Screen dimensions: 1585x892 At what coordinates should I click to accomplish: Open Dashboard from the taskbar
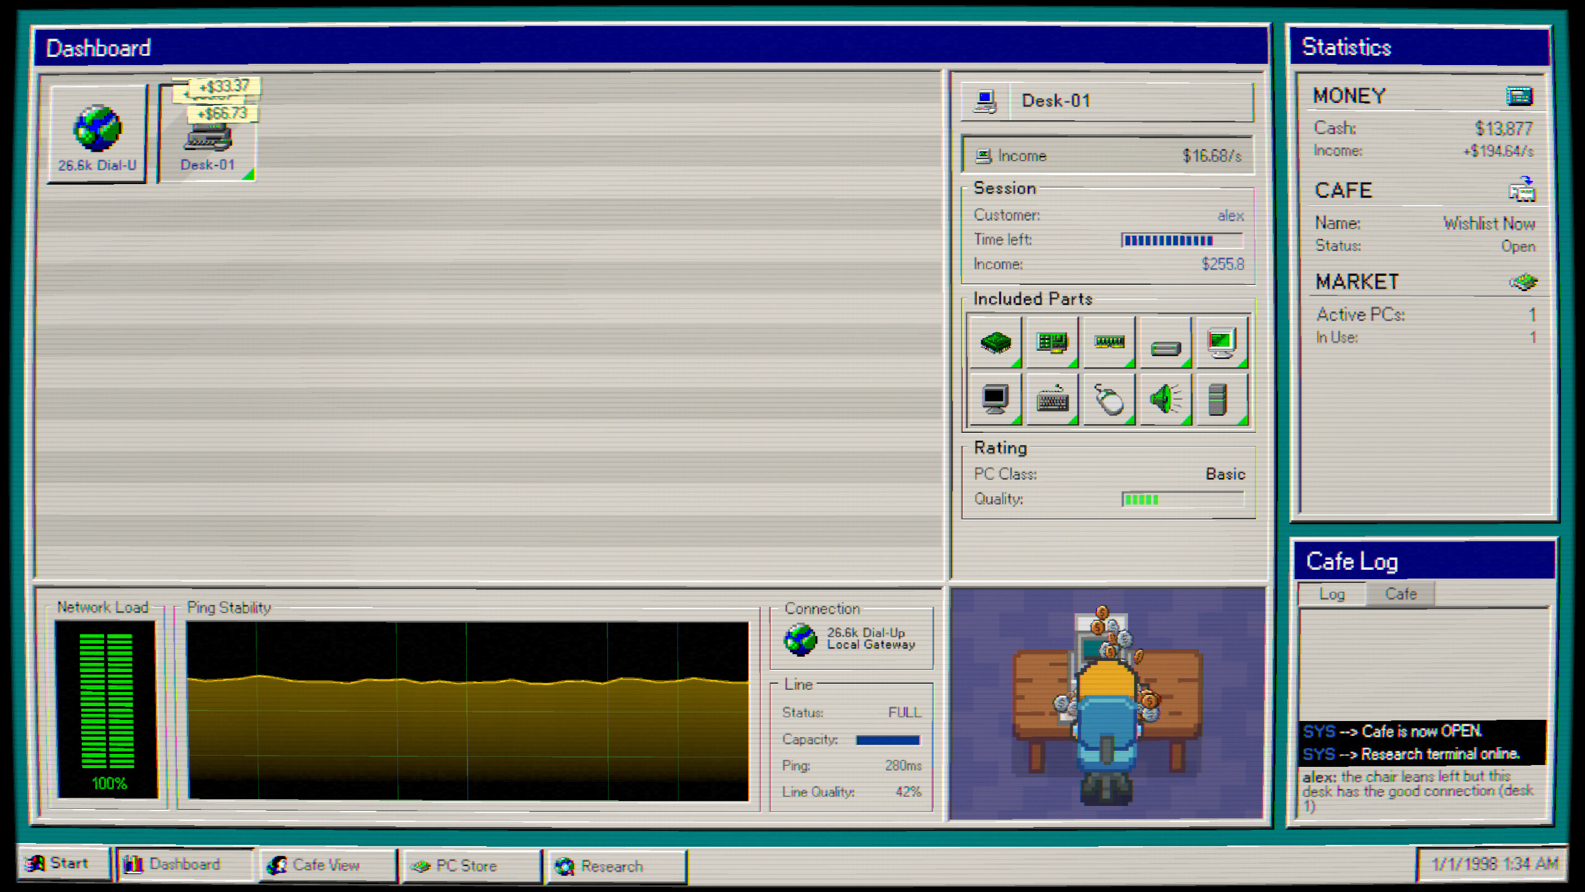coord(185,864)
